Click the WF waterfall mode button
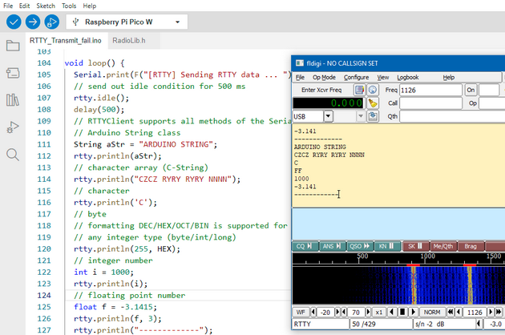 [301, 312]
